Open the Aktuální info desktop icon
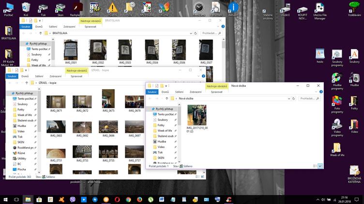Image resolution: width=364 pixels, height=204 pixels. coord(233,9)
